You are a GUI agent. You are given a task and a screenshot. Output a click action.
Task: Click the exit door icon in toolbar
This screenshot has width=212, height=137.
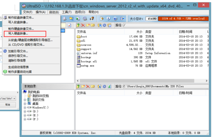122,19
